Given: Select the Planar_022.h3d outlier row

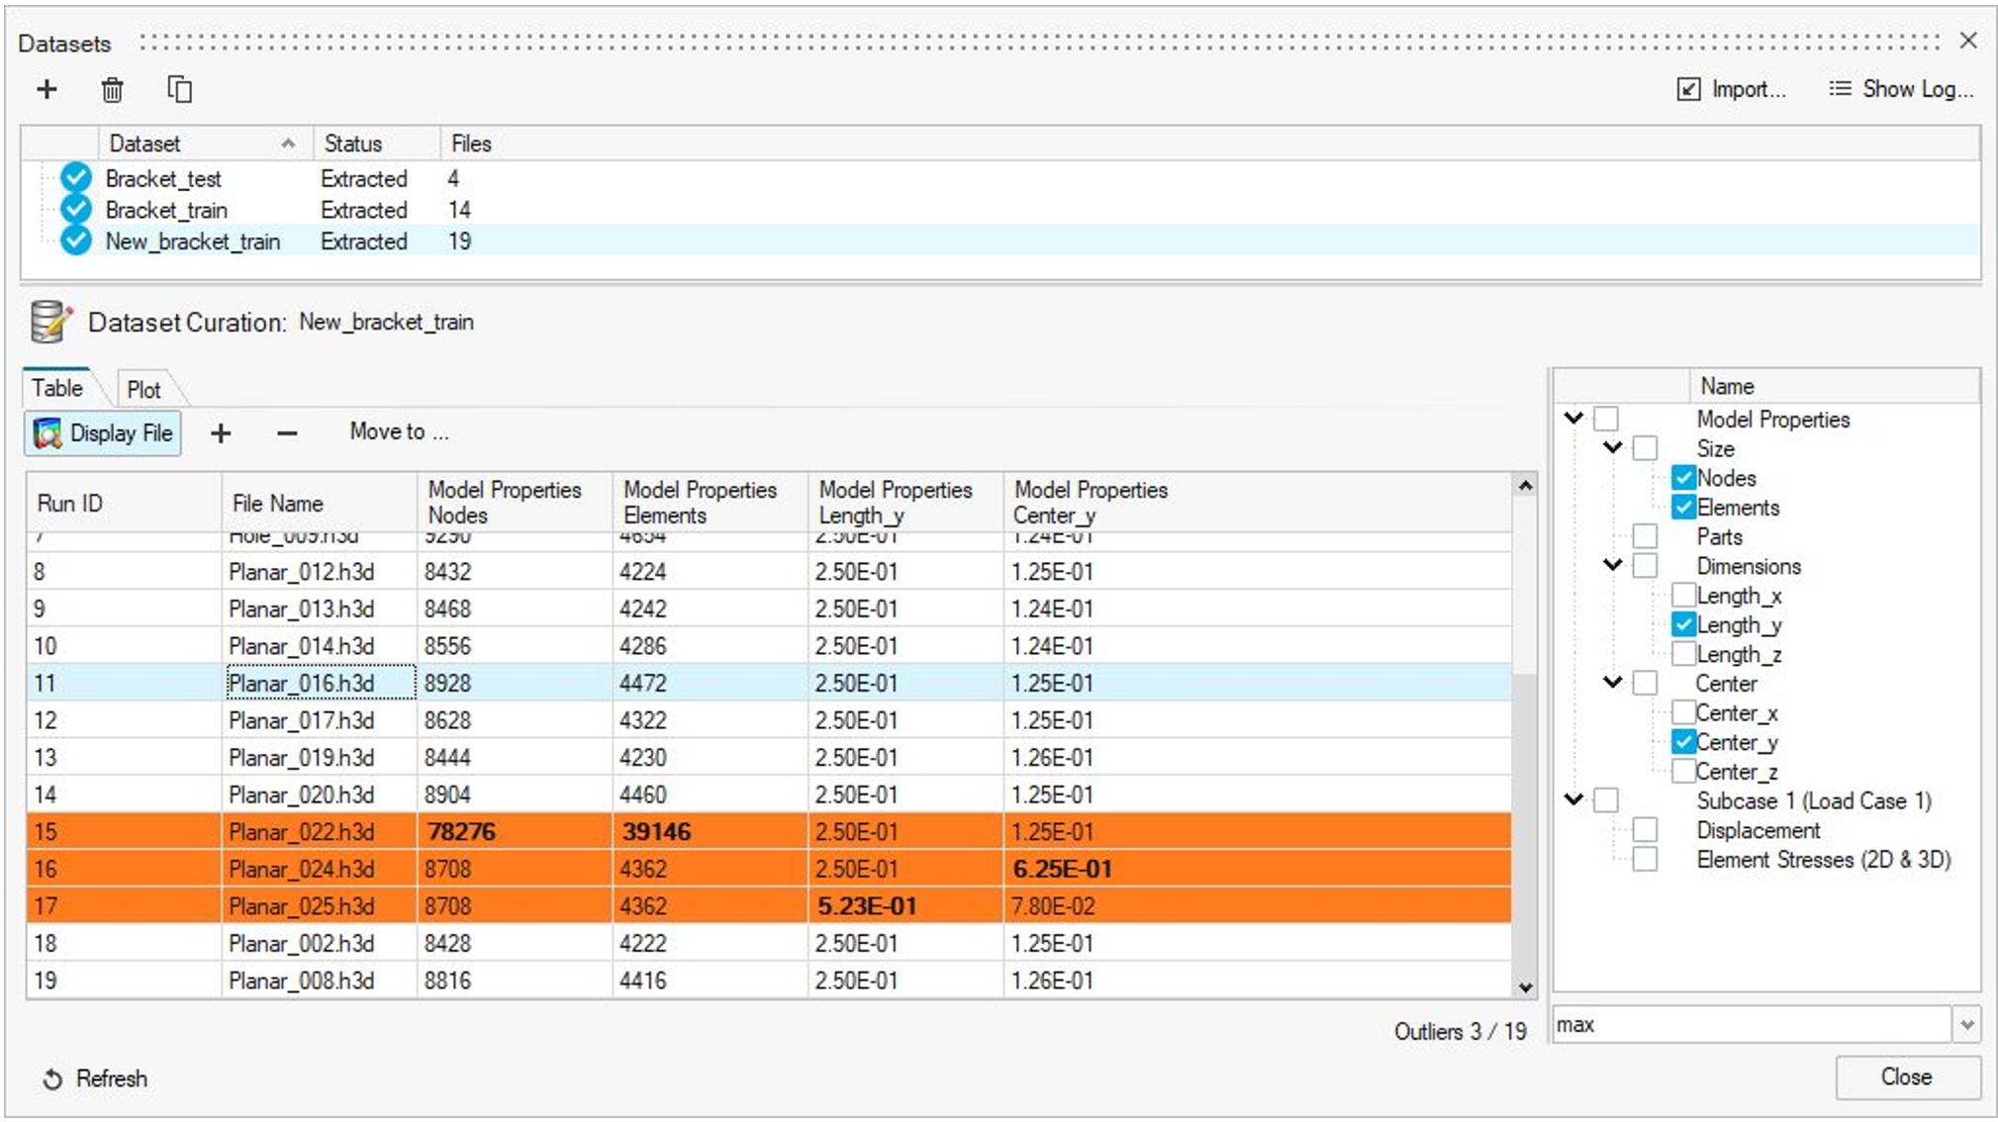Looking at the screenshot, I should (301, 832).
